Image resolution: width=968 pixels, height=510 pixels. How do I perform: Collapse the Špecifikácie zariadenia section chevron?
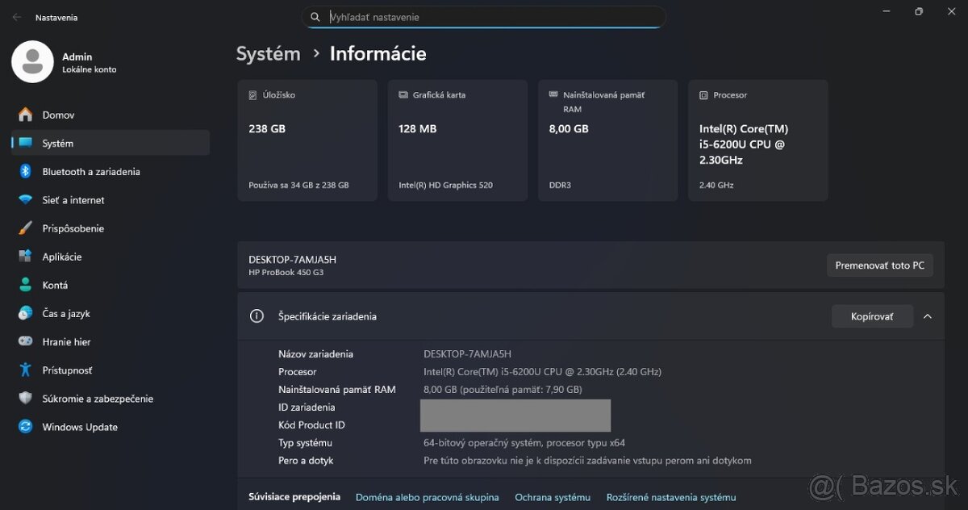927,316
